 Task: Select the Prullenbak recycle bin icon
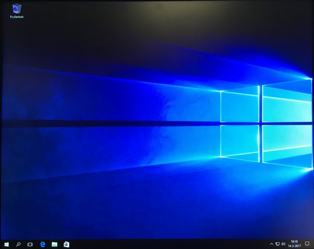point(17,11)
